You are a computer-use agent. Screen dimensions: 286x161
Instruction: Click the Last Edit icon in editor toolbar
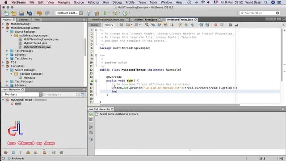121,25
